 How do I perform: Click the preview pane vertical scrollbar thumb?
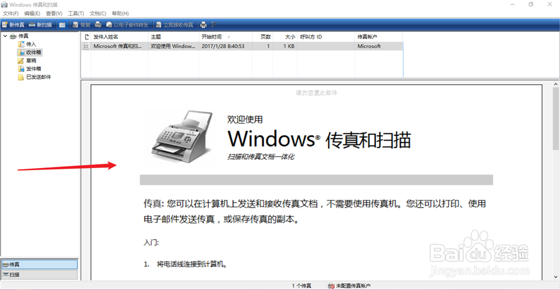tap(556, 119)
